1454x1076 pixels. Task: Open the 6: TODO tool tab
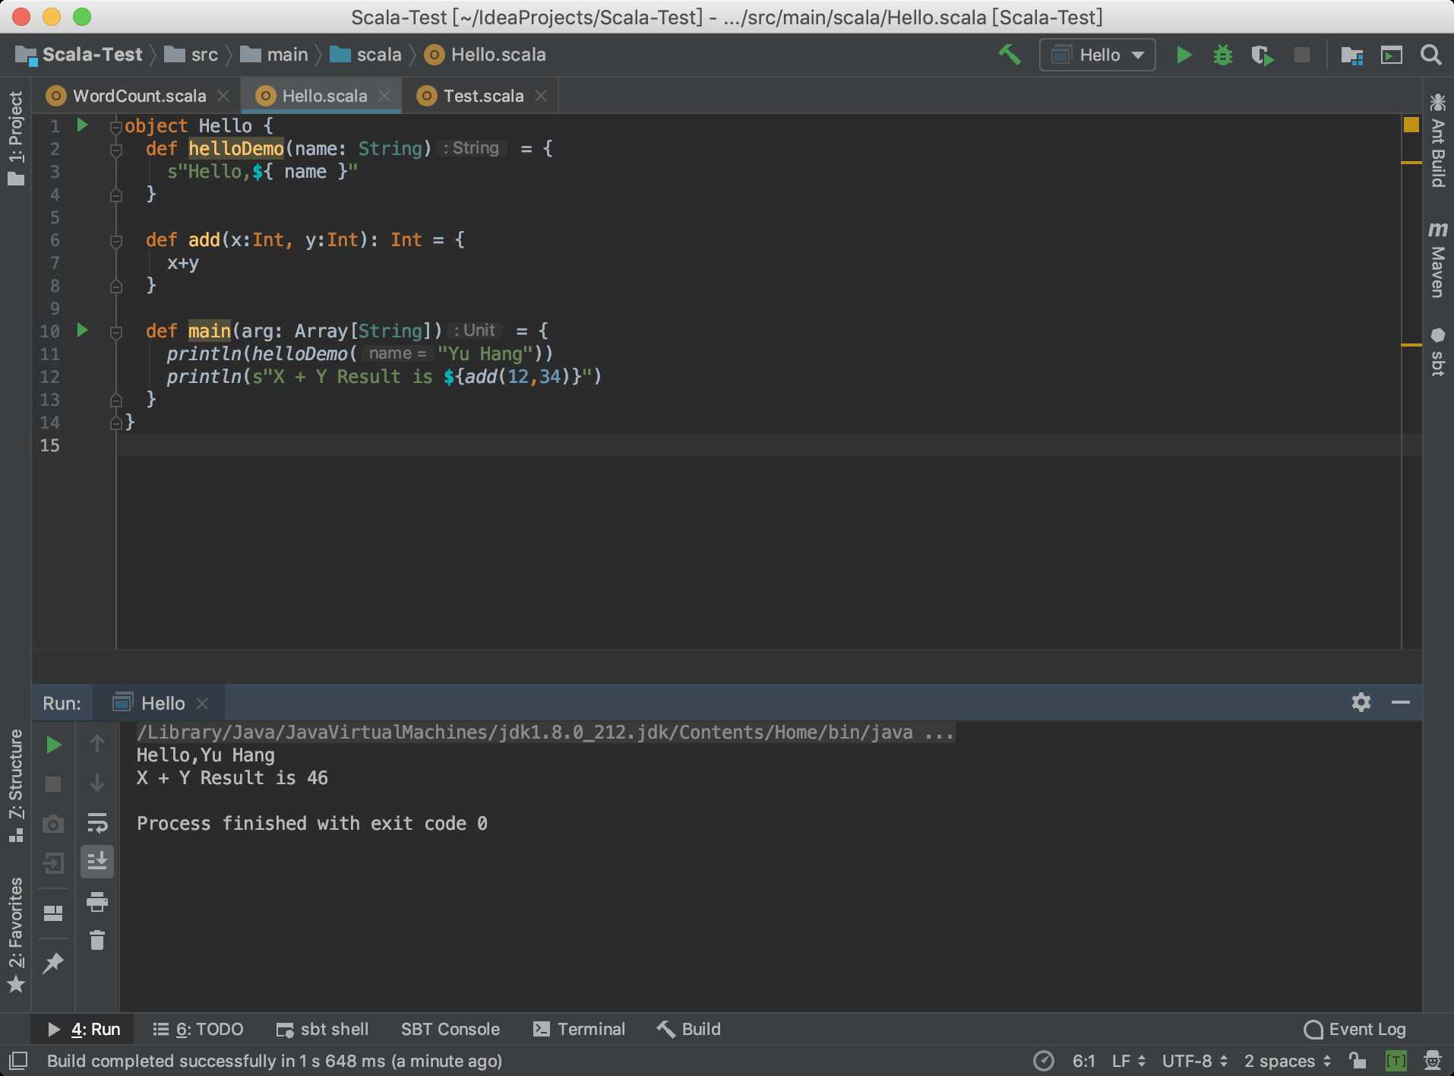click(x=198, y=1029)
